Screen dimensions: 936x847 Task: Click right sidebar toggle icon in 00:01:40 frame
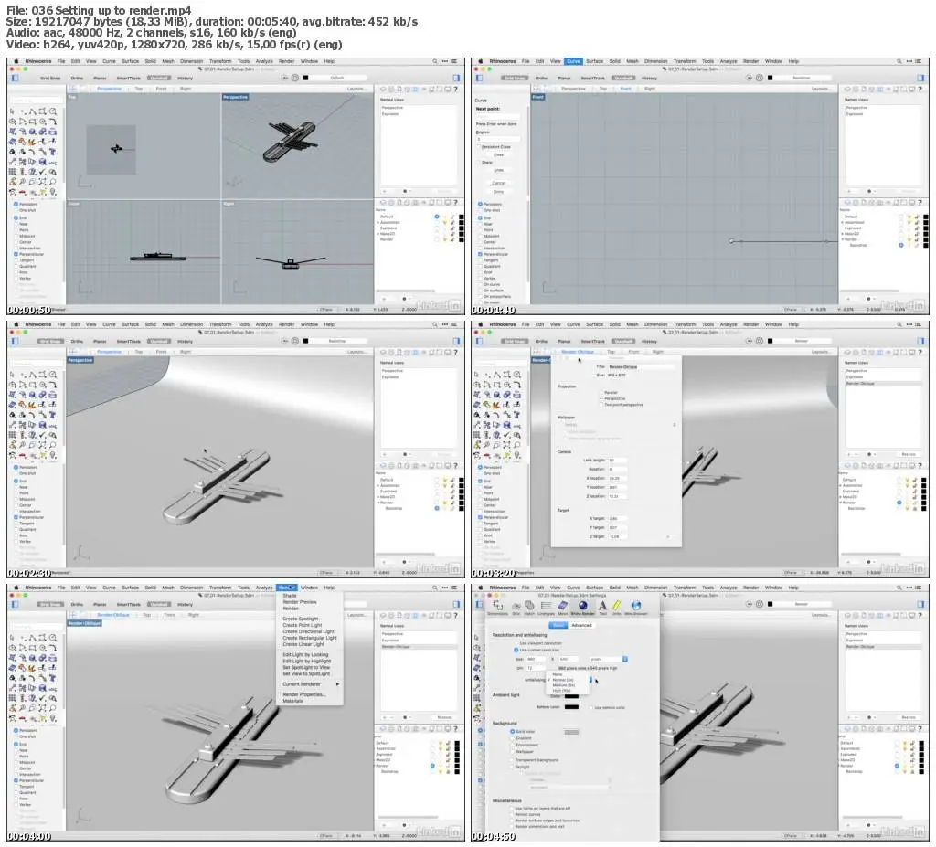coord(921,79)
